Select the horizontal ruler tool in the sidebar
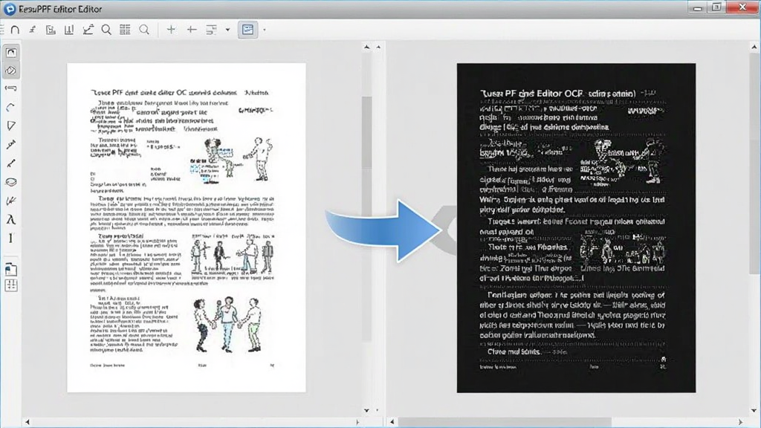Screen dimensions: 761x428 (11, 88)
